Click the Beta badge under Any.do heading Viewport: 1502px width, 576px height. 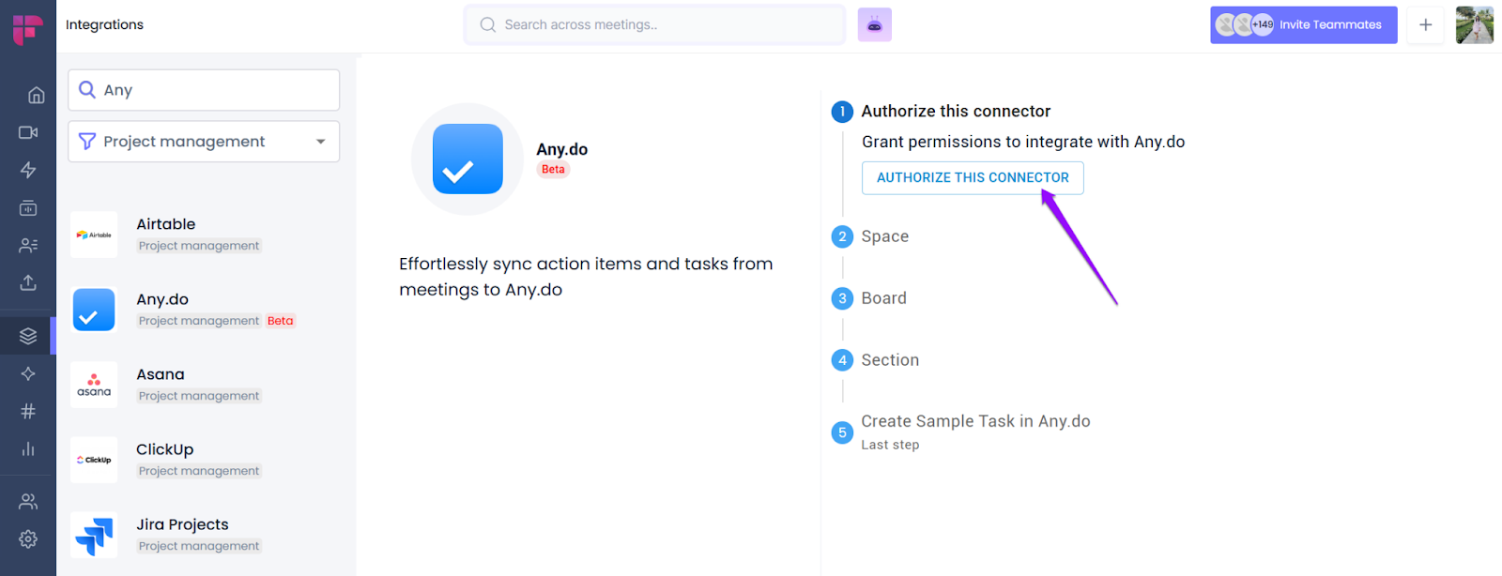coord(553,170)
